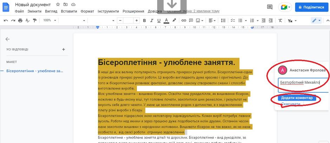
Task: Open the Змінити menu
Action: (34, 11)
